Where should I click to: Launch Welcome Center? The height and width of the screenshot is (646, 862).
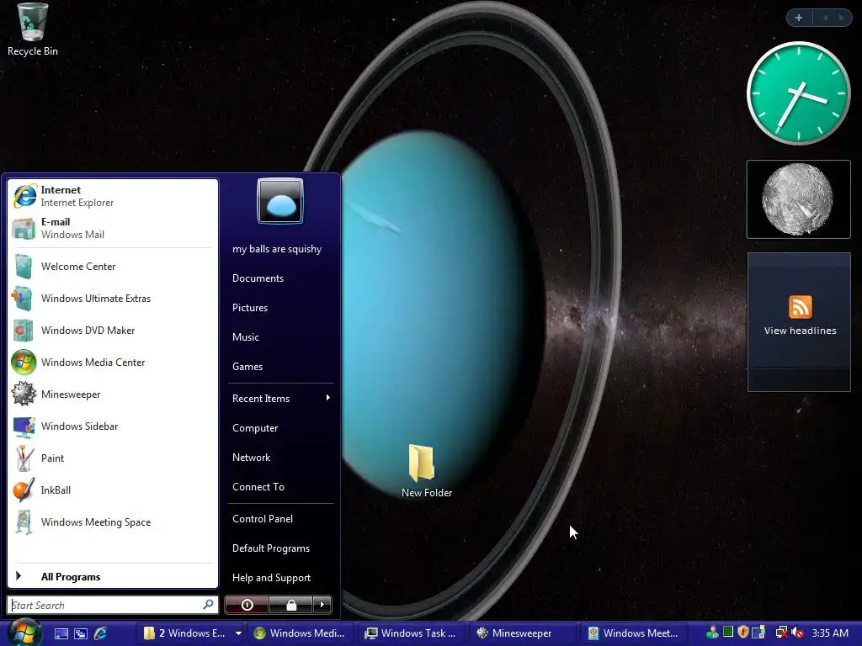[x=113, y=267]
